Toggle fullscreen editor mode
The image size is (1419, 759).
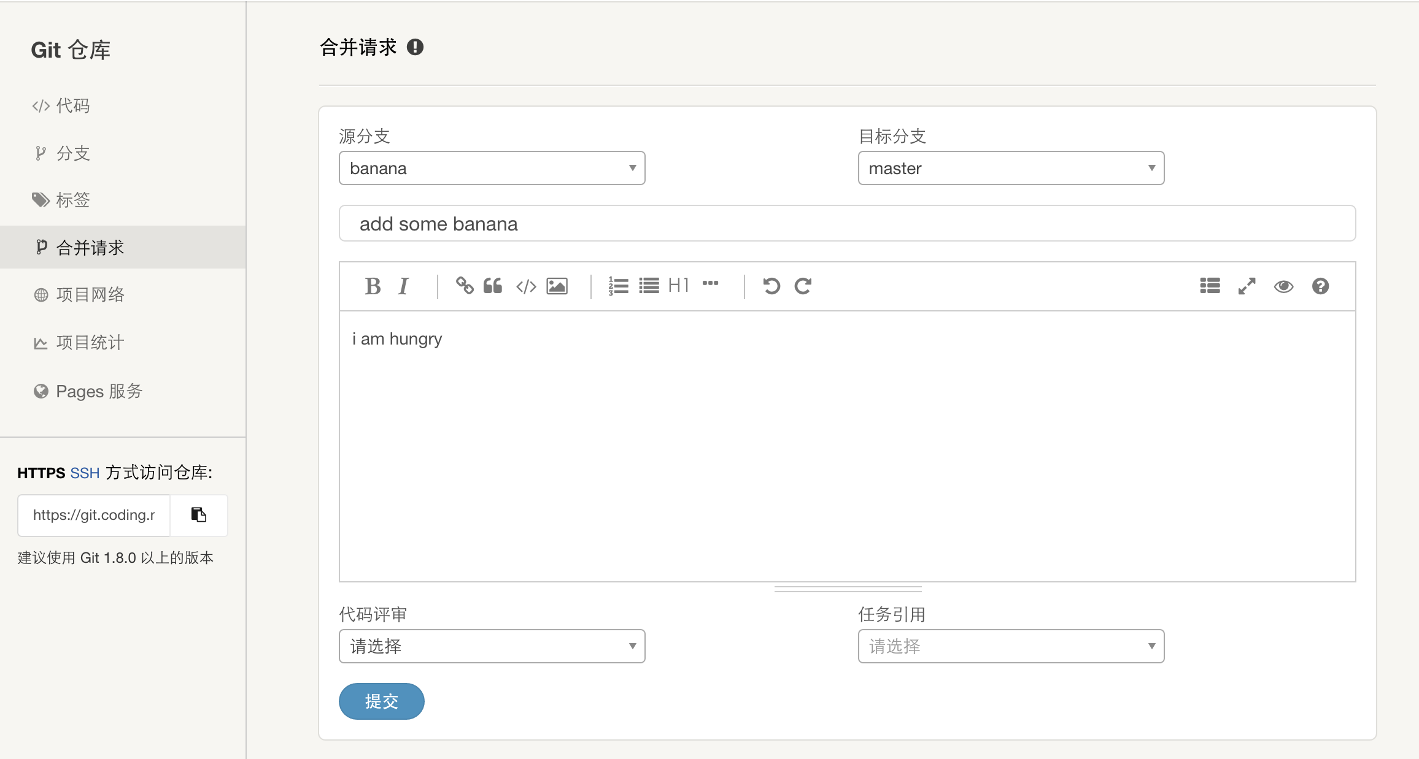[x=1247, y=286]
